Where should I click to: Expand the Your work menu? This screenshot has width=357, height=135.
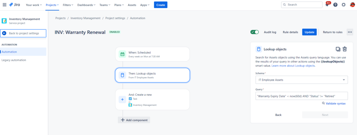(34, 5)
